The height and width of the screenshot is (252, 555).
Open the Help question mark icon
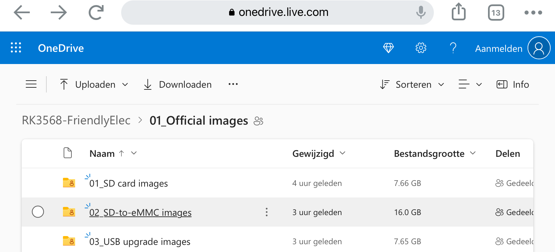coord(453,48)
